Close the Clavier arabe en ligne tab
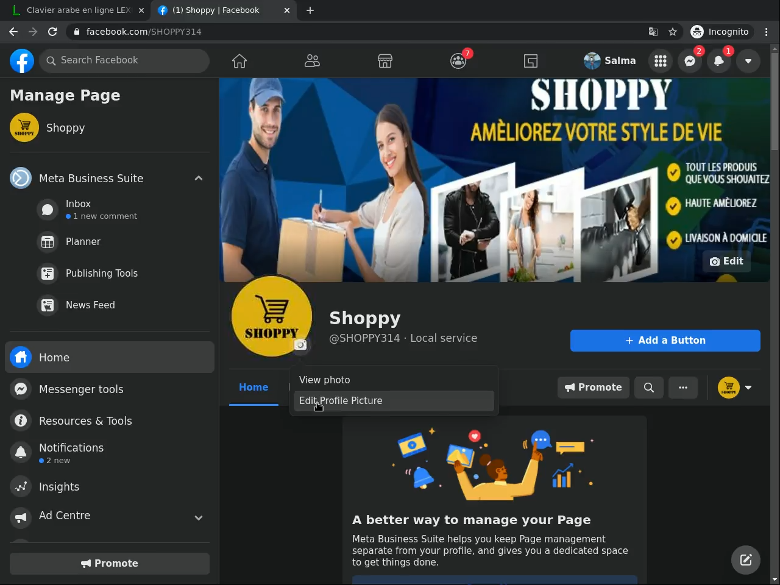Viewport: 780px width, 585px height. (x=141, y=10)
